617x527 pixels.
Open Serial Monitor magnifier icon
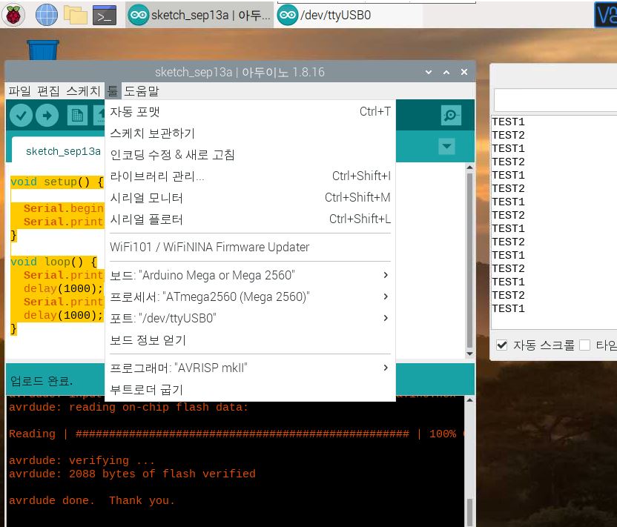tap(451, 115)
